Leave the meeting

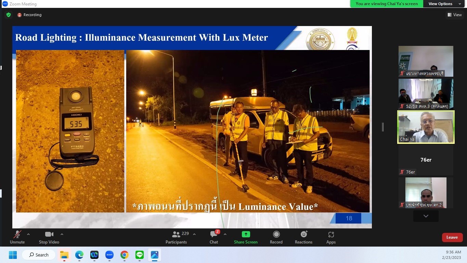point(452,237)
